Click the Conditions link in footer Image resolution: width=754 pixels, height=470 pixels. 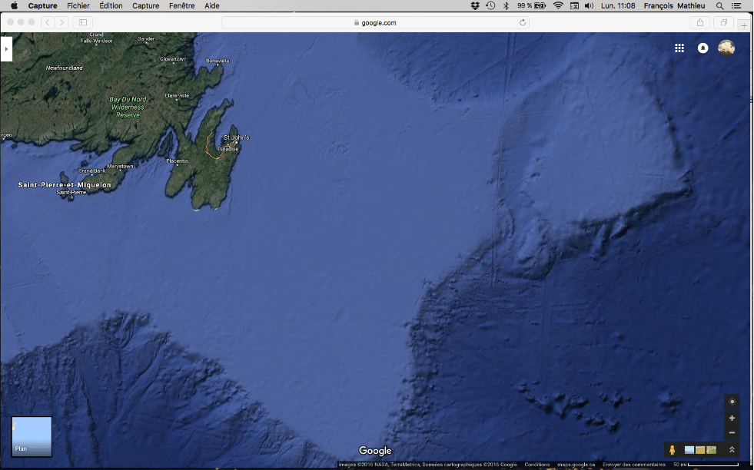[x=537, y=465]
